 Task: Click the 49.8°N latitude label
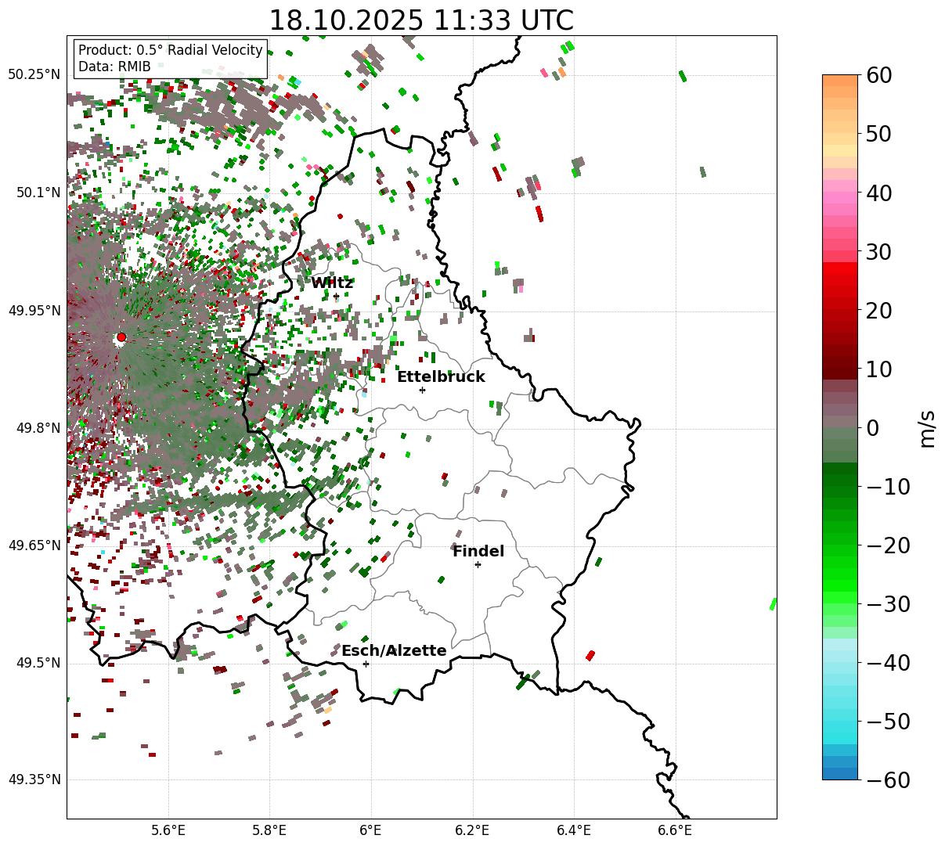point(38,428)
